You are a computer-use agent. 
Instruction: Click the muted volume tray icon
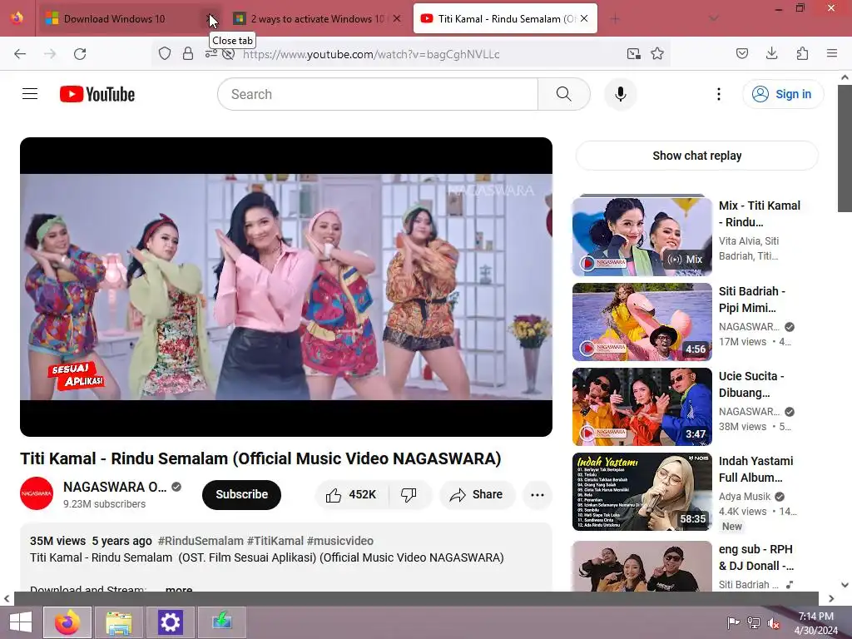coord(773,623)
